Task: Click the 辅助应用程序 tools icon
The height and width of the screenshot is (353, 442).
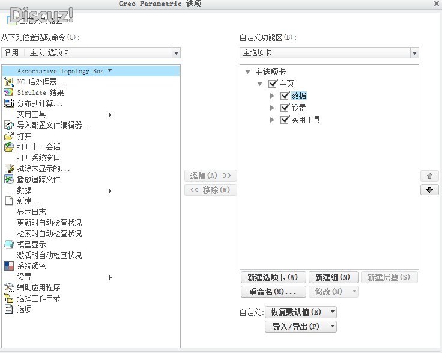Action: click(9, 287)
